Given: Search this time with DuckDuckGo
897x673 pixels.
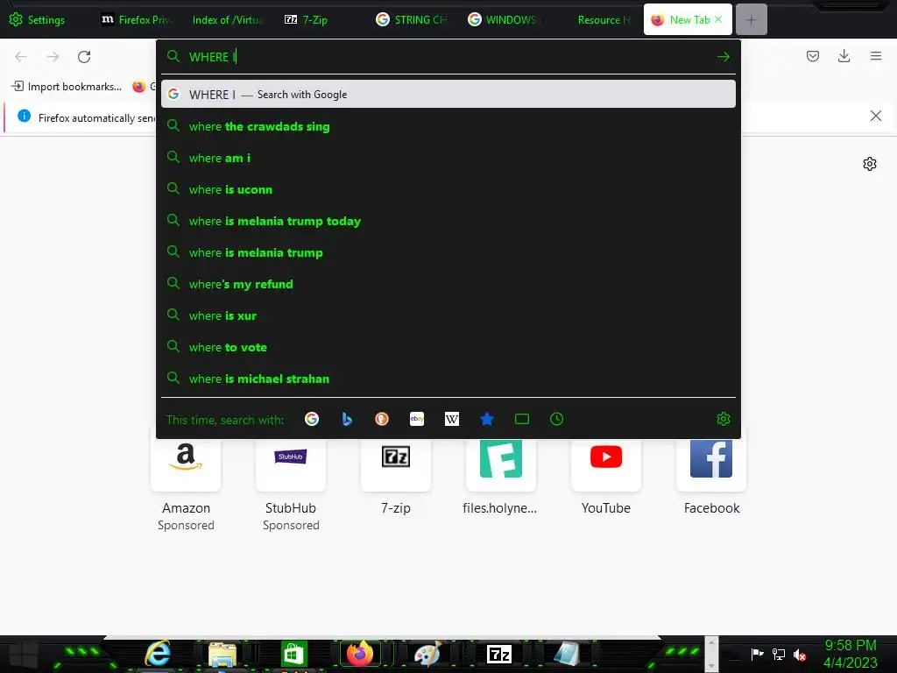Looking at the screenshot, I should coord(382,419).
